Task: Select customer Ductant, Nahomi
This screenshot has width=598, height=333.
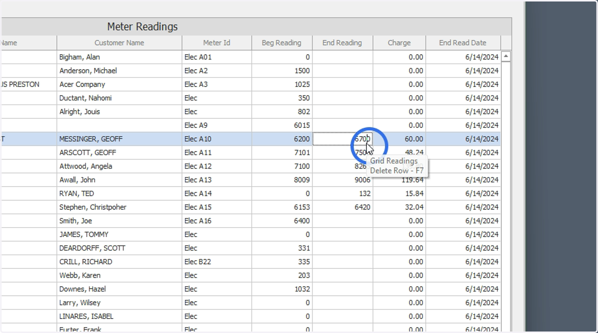Action: [x=85, y=98]
